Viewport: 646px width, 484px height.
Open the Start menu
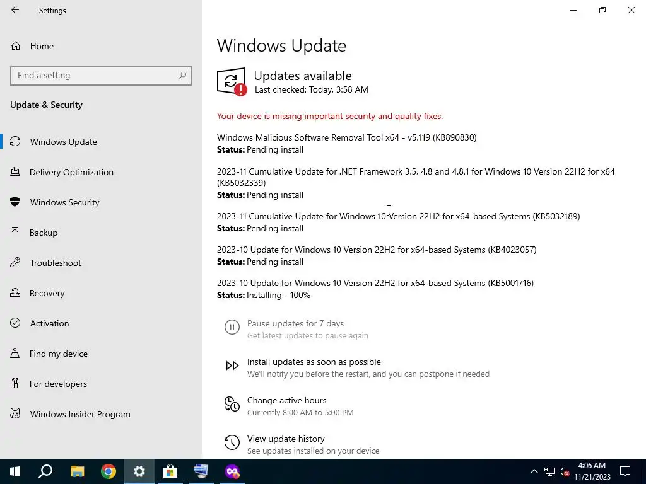click(15, 471)
